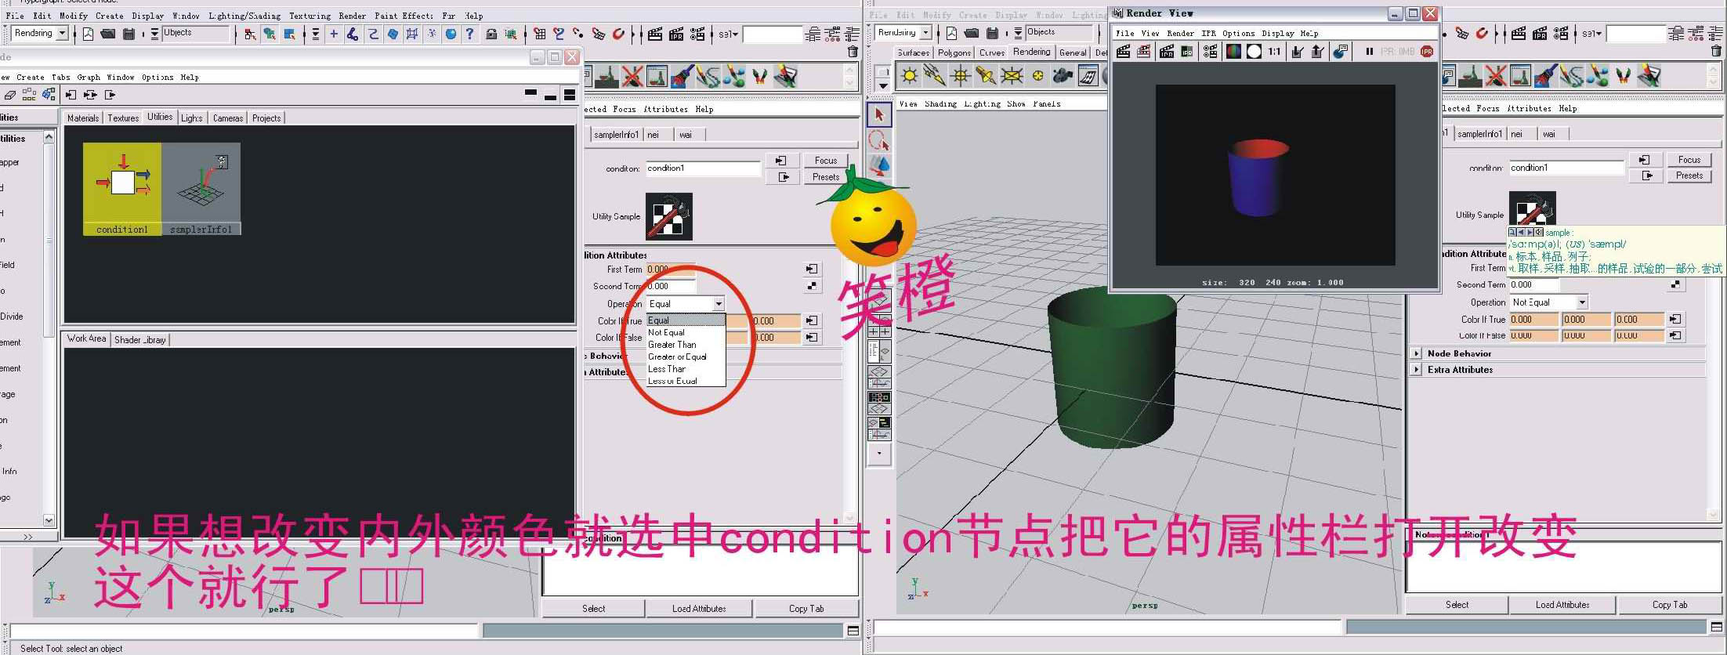Show input connections icon in Hypershade toolbar
This screenshot has height=655, width=1727.
71,95
